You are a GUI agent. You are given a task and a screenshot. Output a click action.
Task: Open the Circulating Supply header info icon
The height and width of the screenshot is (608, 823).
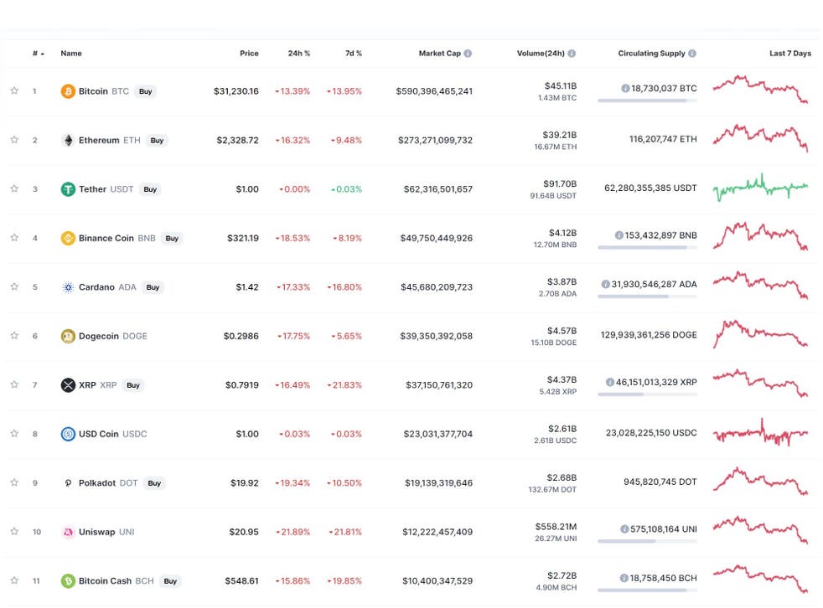(x=692, y=54)
